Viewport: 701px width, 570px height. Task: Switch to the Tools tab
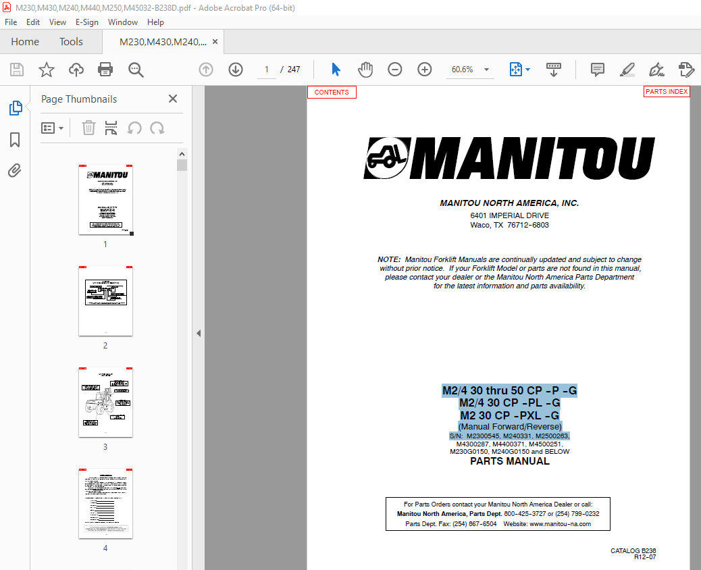(x=71, y=42)
